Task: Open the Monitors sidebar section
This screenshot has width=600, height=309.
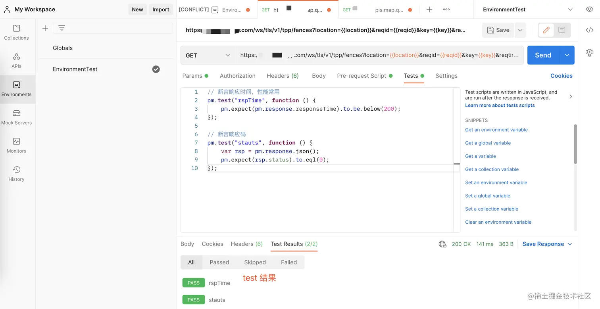Action: (x=16, y=146)
